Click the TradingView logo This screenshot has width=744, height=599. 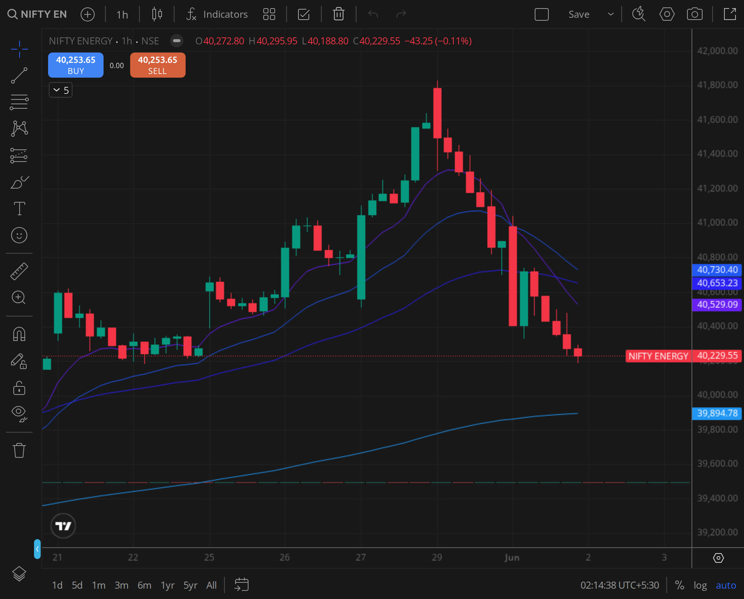[x=63, y=525]
